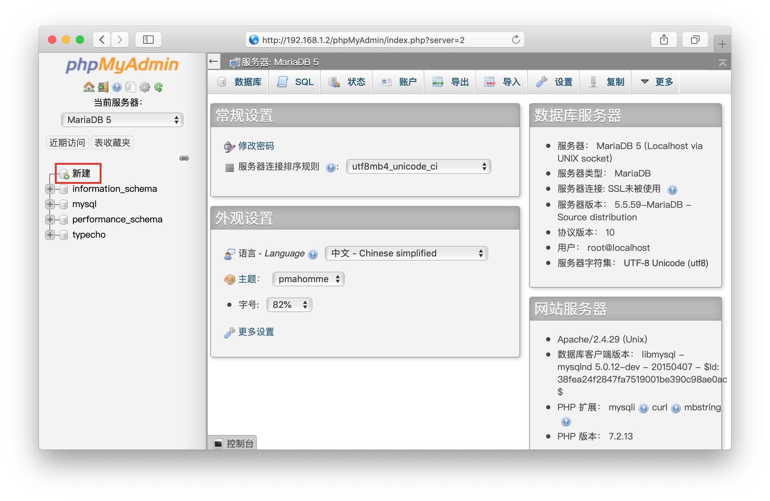Toggle Safari sidebar button
The width and height of the screenshot is (770, 501).
click(148, 40)
